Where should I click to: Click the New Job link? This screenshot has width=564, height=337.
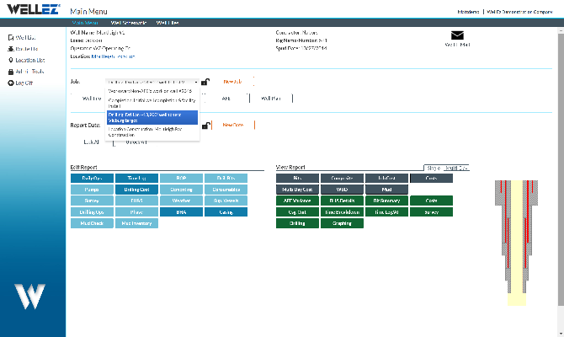tap(232, 82)
